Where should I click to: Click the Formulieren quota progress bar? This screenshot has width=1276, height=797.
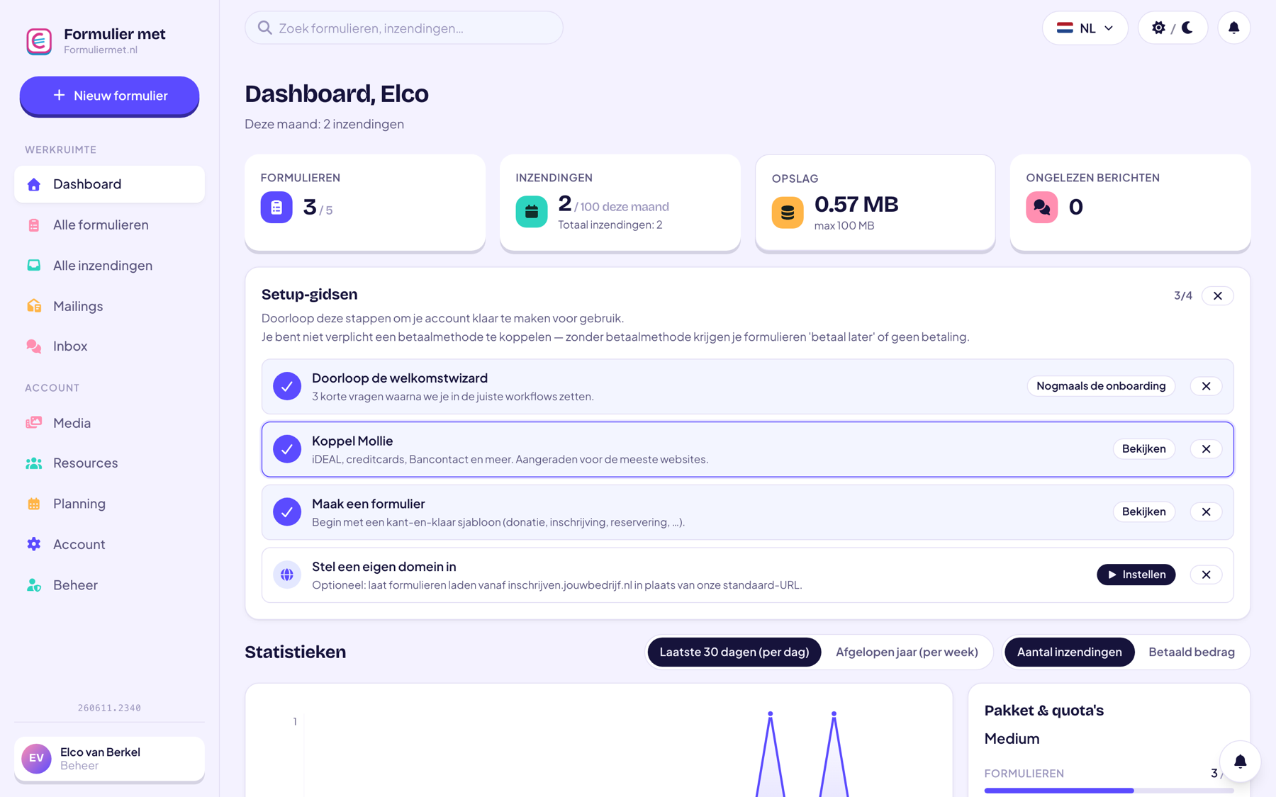[1109, 790]
